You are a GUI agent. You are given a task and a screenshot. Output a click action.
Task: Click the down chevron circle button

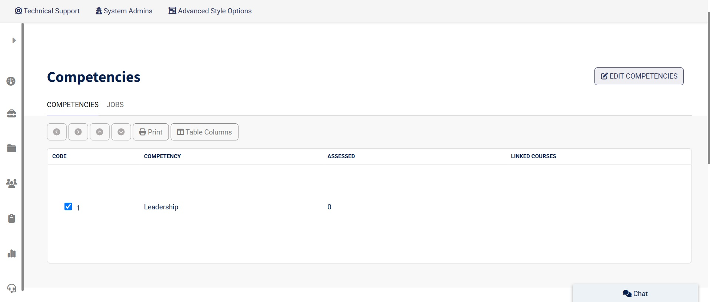click(x=121, y=132)
